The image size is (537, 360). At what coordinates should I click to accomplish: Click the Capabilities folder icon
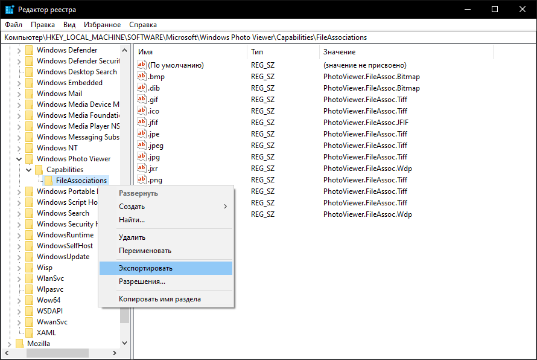coord(39,170)
